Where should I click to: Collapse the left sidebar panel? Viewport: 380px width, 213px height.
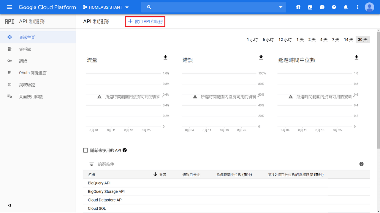point(9,205)
